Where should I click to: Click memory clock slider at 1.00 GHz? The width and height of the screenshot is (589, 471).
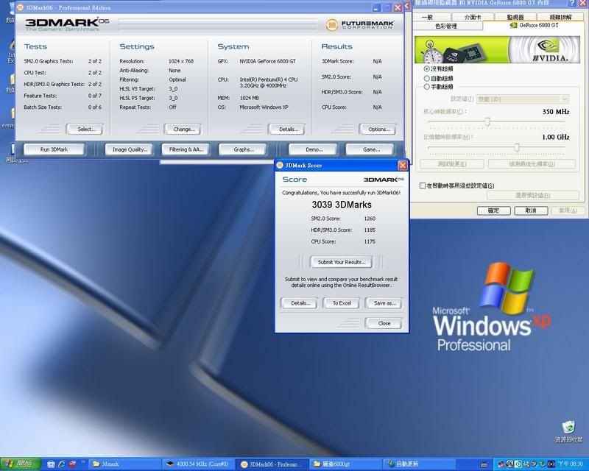coord(517,147)
